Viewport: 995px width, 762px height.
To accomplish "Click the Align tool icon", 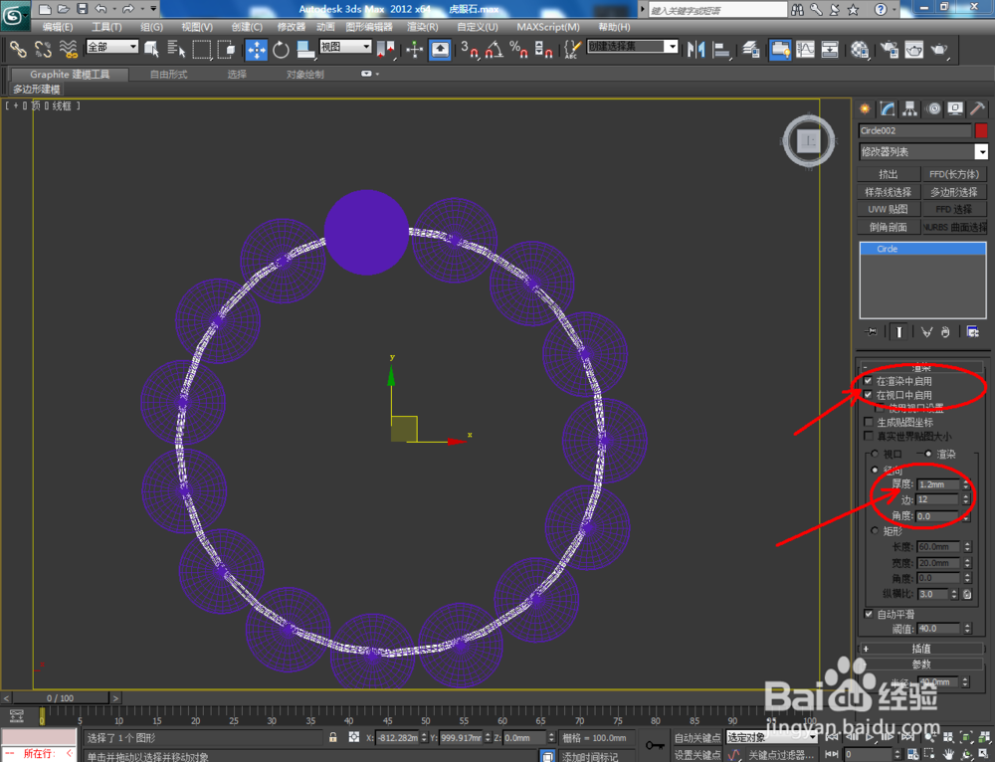I will (x=721, y=49).
